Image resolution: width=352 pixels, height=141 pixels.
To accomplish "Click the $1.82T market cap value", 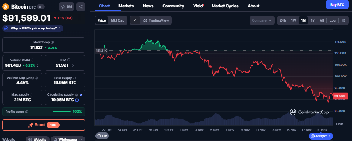I will [x=37, y=48].
